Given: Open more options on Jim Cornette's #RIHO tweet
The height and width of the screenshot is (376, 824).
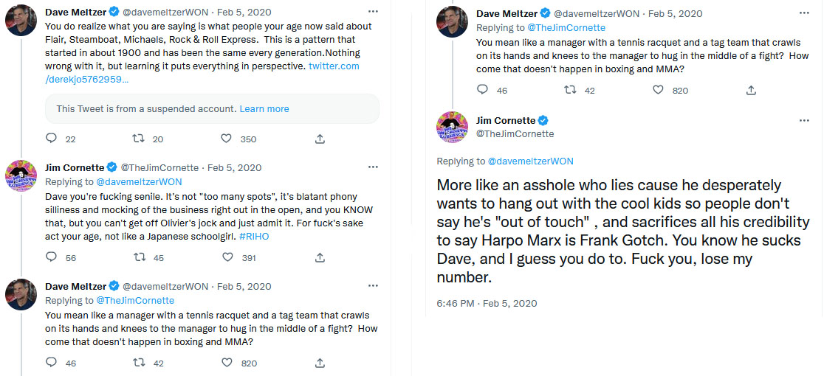Looking at the screenshot, I should tap(374, 168).
